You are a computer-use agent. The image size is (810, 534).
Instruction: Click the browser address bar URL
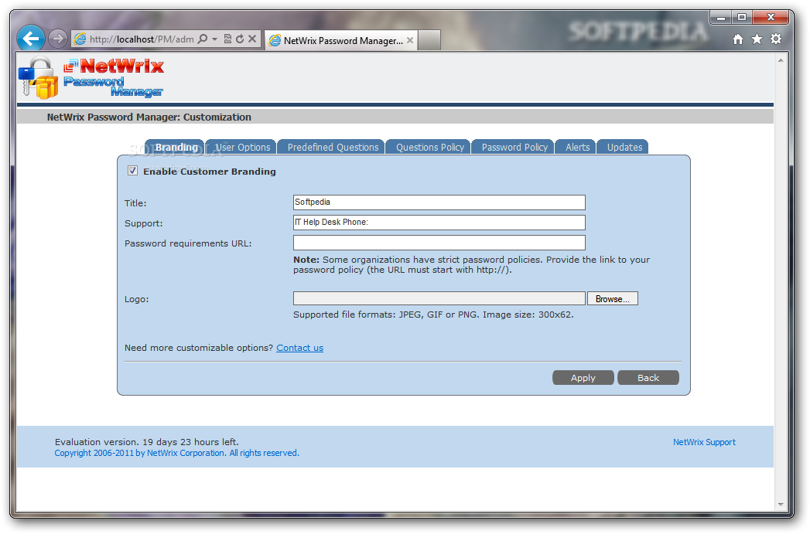[142, 39]
